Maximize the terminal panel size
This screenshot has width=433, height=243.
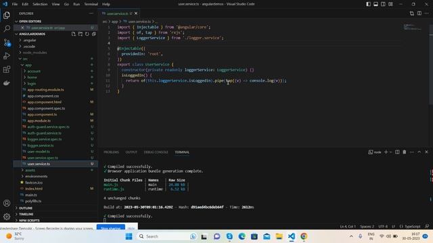pos(419,152)
